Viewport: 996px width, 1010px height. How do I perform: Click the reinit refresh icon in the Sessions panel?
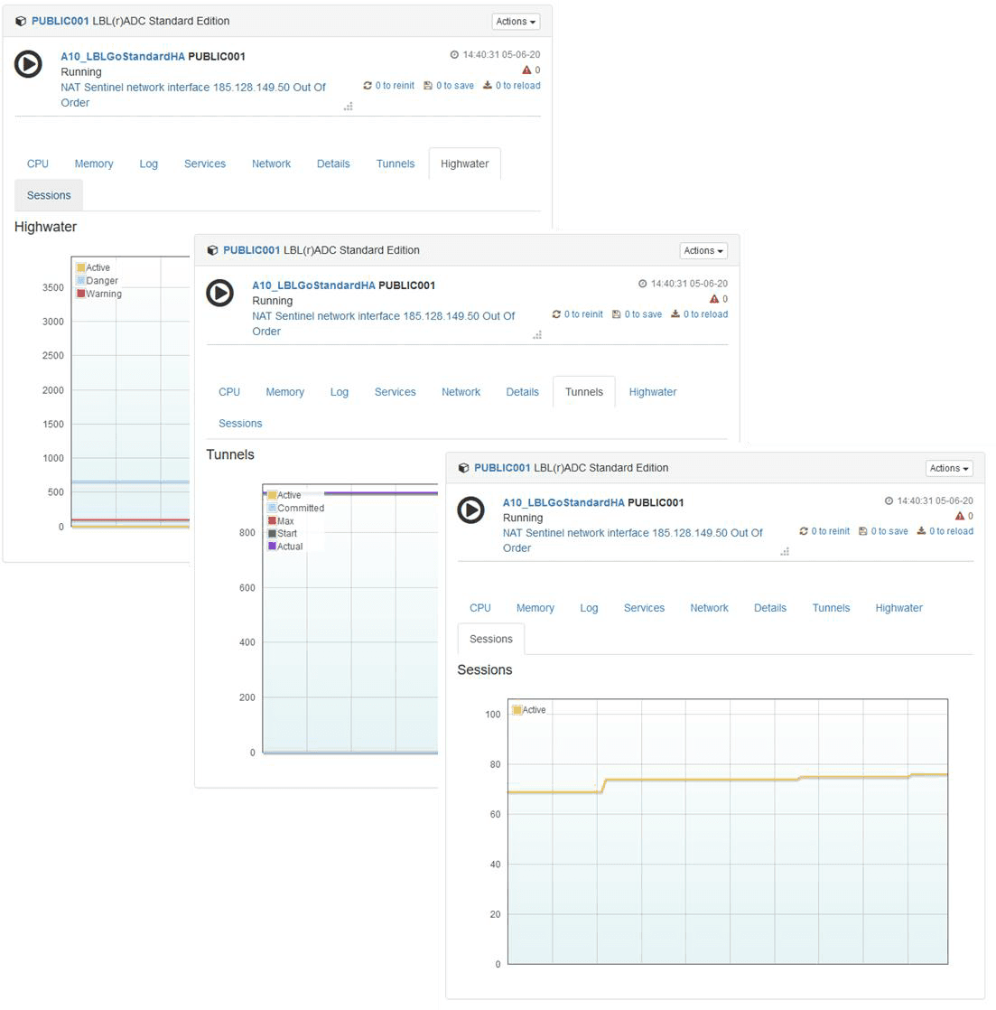[804, 531]
